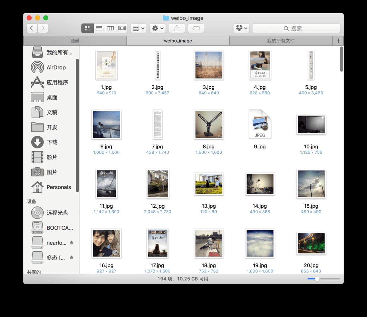Screen dimensions: 367x317
Task: Click the vertical scrollbar of file area
Action: click(342, 59)
